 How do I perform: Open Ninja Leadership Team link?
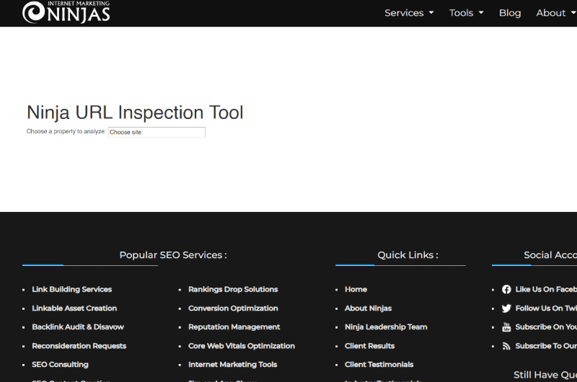(x=386, y=327)
